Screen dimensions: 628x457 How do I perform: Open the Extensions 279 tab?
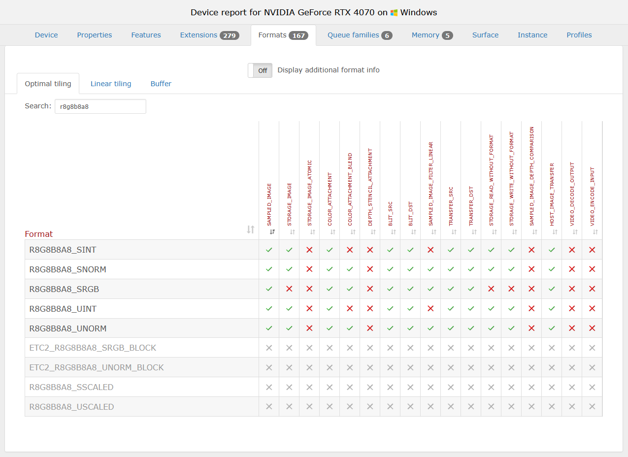pos(210,35)
